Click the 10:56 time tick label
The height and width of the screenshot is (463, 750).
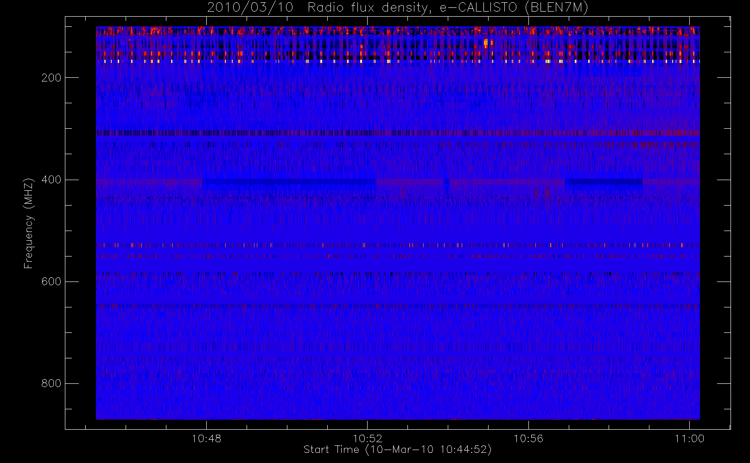(528, 438)
